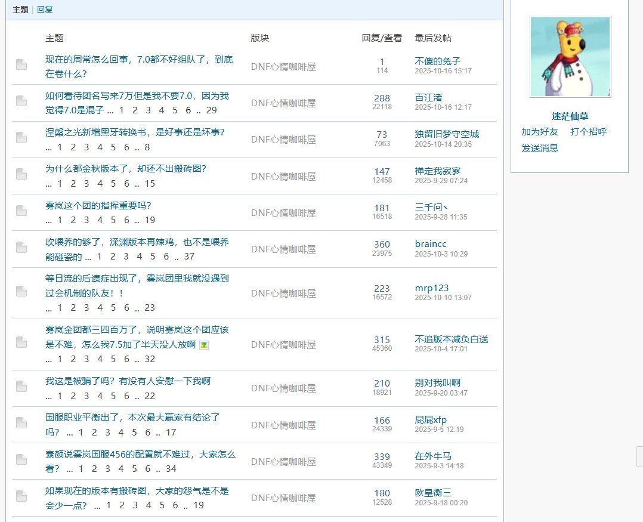Click the thread icon beside 涅槃之光新增黑牙转换书

tap(21, 138)
